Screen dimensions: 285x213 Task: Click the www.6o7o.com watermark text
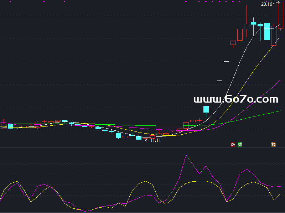[x=235, y=99]
